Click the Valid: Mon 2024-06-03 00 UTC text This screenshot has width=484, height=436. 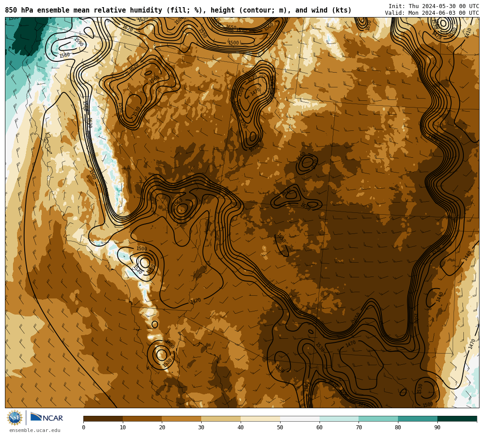tap(432, 13)
